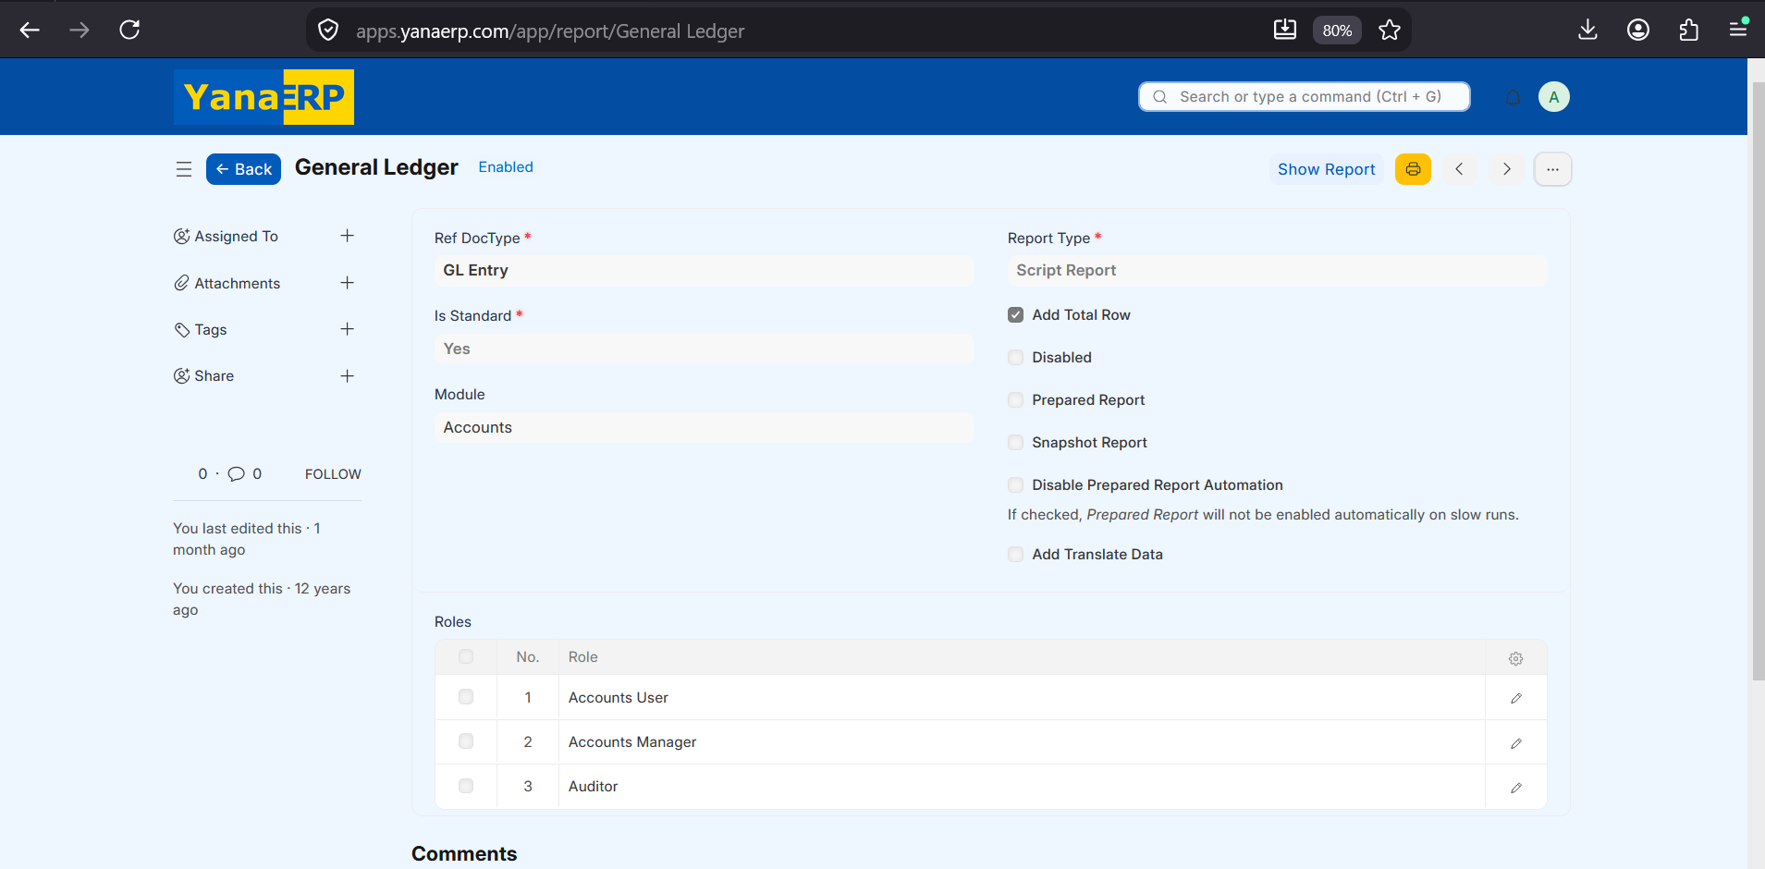Image resolution: width=1765 pixels, height=869 pixels.
Task: Open the site security shield icon
Action: (328, 31)
